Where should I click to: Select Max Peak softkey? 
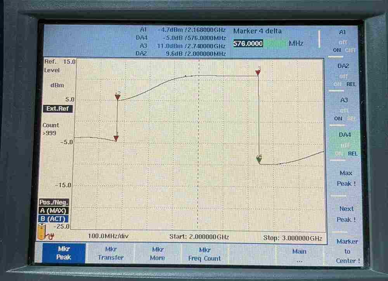(x=346, y=178)
